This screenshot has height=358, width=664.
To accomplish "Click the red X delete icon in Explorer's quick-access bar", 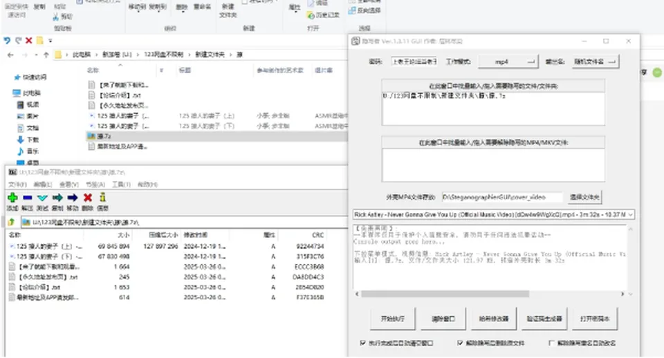I will tap(29, 41).
